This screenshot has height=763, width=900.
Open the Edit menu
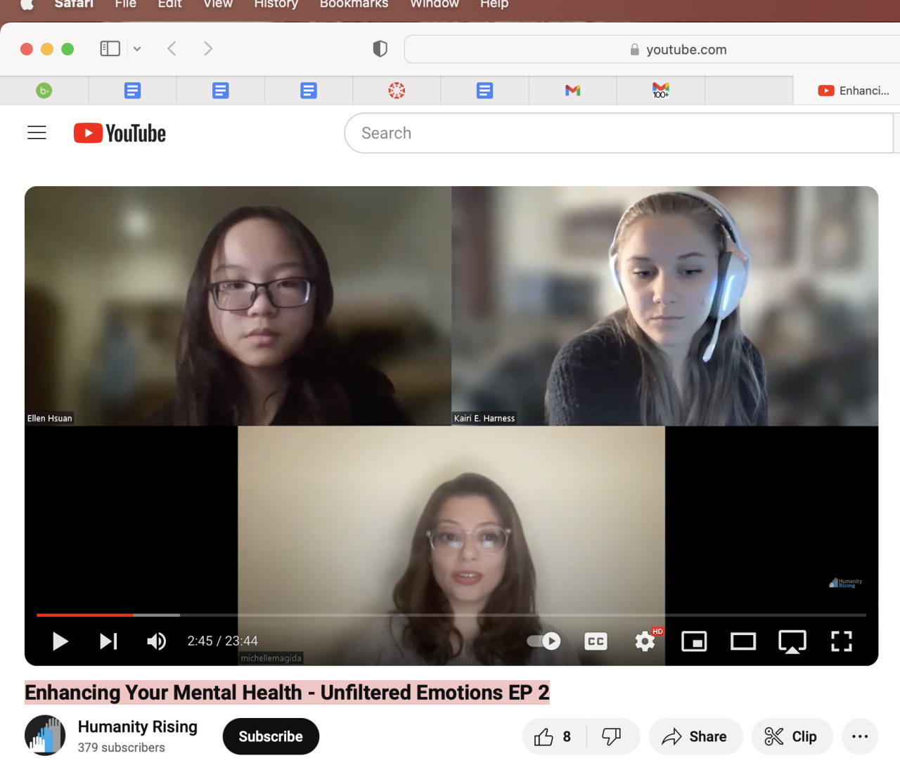pos(169,4)
